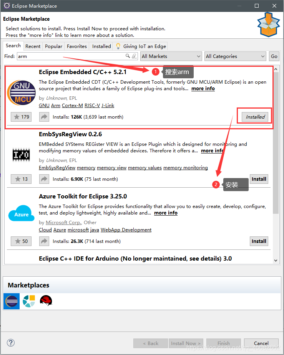The height and width of the screenshot is (355, 284).
Task: Click the Eclipse Embedded C/C++ 5.2.1 title
Action: pos(83,72)
